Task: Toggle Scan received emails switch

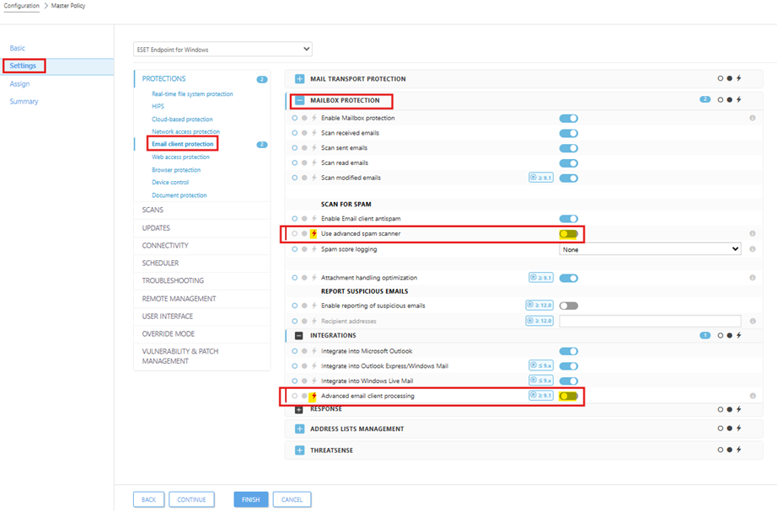Action: 568,133
